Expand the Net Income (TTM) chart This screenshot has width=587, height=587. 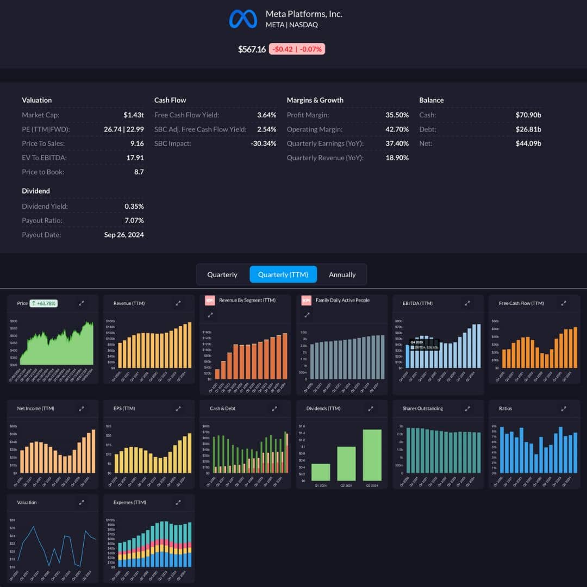click(81, 408)
